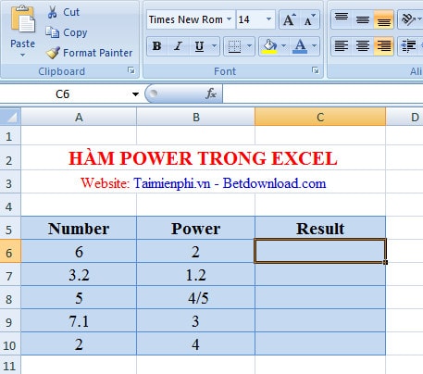This screenshot has width=423, height=374.
Task: Toggle Align Text Right (highlighted)
Action: pos(383,46)
